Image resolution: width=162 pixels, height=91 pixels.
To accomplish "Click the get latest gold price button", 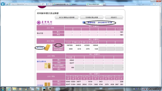I will coord(92,17).
